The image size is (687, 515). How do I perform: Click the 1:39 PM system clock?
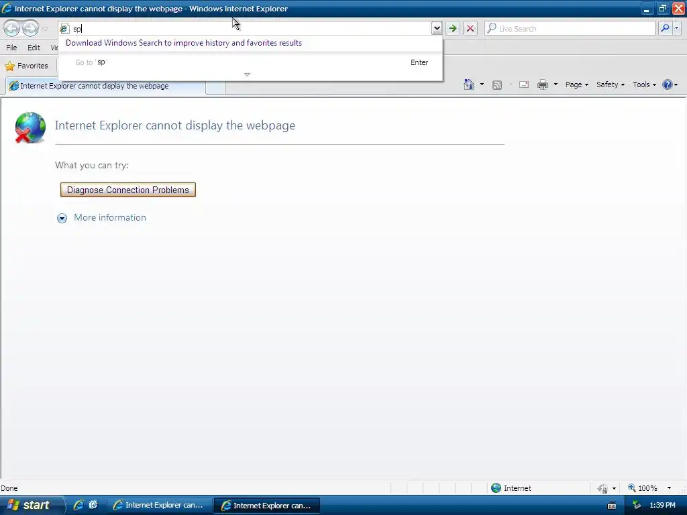[x=662, y=506]
